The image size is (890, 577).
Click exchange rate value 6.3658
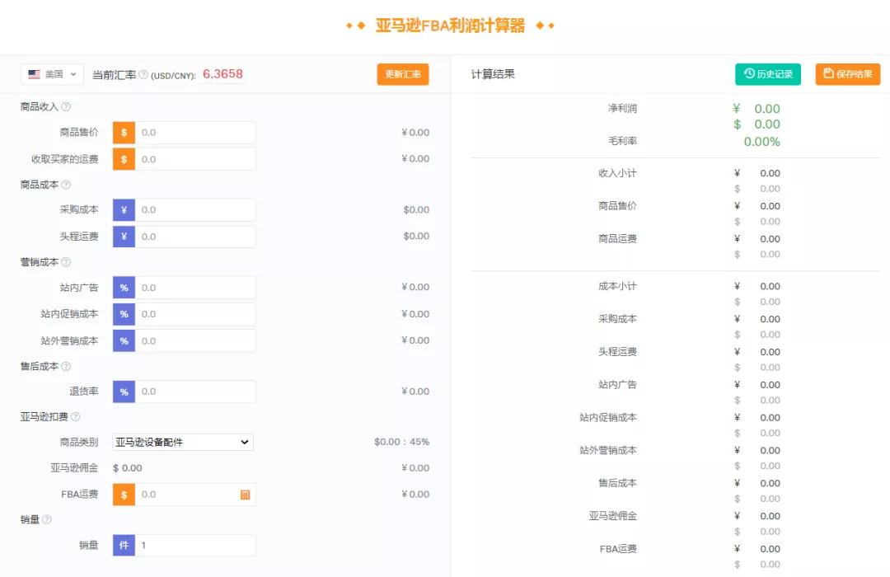[222, 74]
